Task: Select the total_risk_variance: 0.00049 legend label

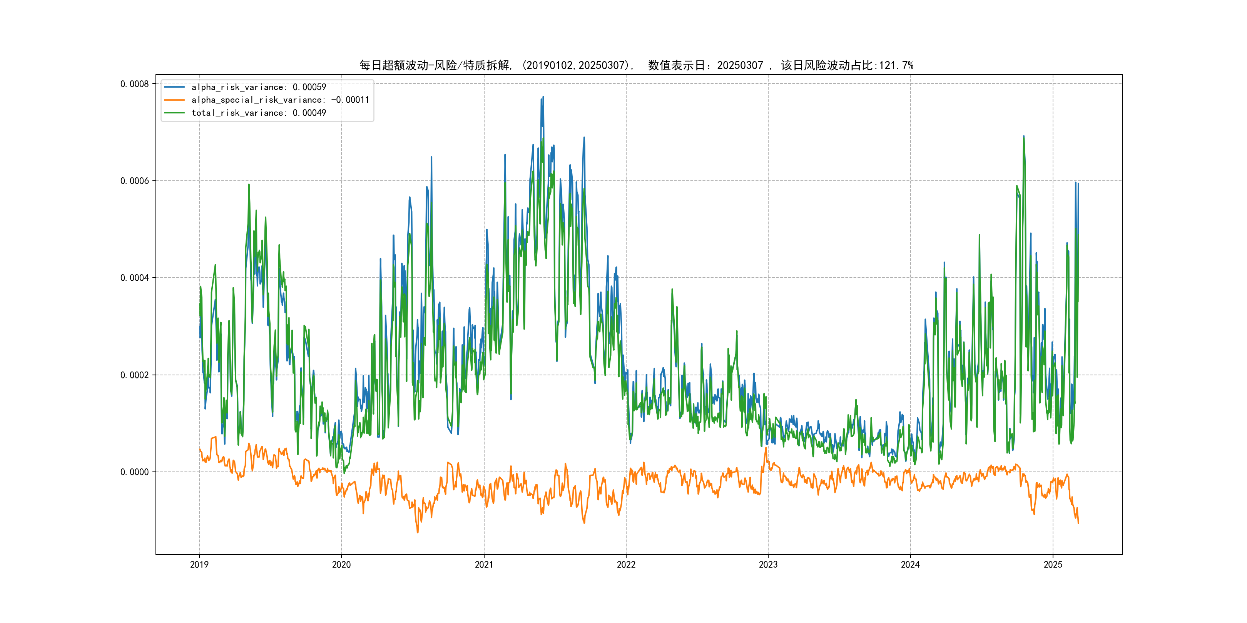Action: coord(259,113)
